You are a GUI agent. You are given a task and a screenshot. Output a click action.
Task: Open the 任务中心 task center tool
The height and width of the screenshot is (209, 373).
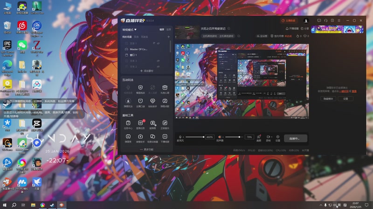[128, 124]
